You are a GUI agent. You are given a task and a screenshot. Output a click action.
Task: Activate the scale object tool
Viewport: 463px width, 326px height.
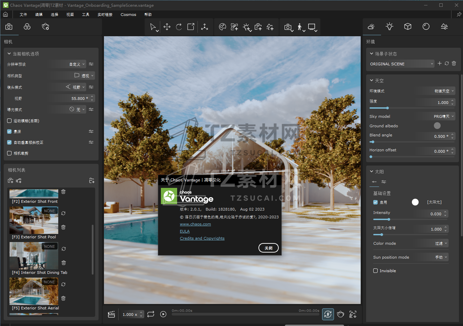tap(191, 27)
